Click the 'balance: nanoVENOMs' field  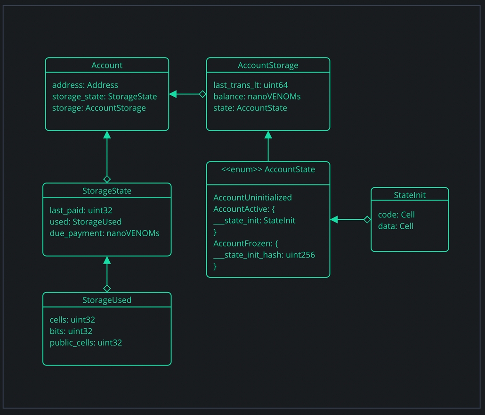(x=257, y=97)
